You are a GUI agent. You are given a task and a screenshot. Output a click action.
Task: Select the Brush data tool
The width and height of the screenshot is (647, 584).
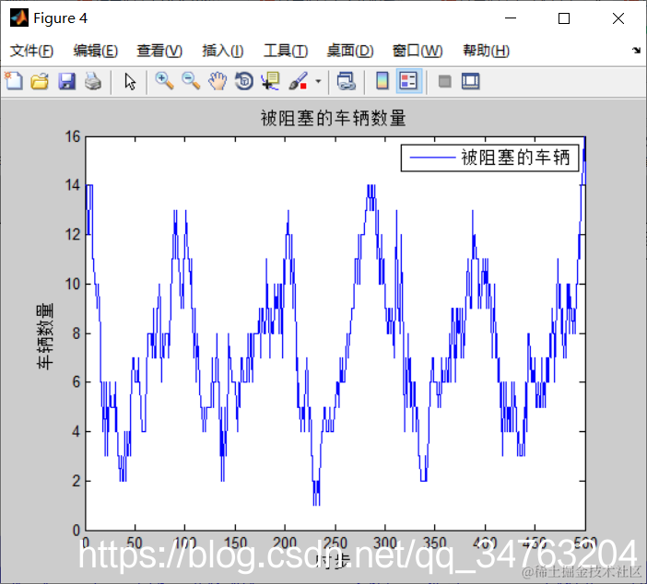298,81
